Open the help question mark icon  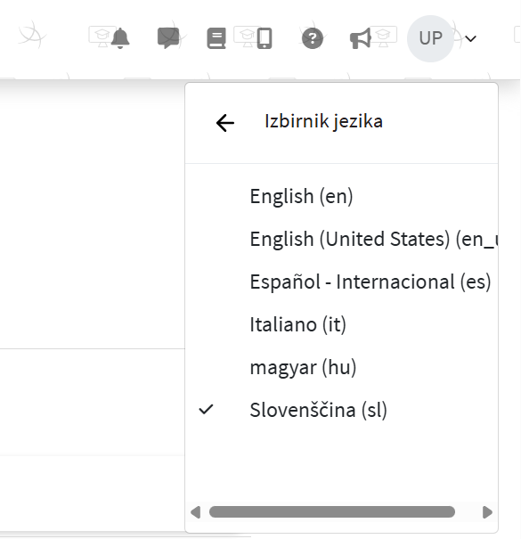point(313,38)
